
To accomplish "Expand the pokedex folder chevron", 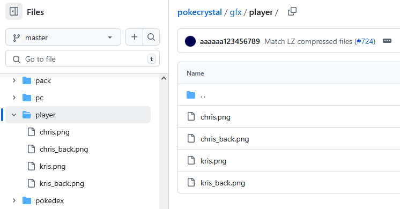I will tap(14, 200).
